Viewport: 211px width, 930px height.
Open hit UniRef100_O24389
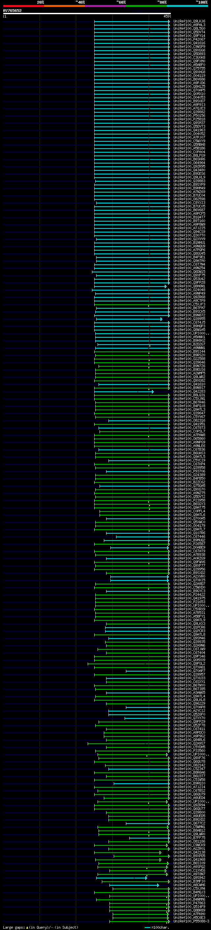point(189,475)
